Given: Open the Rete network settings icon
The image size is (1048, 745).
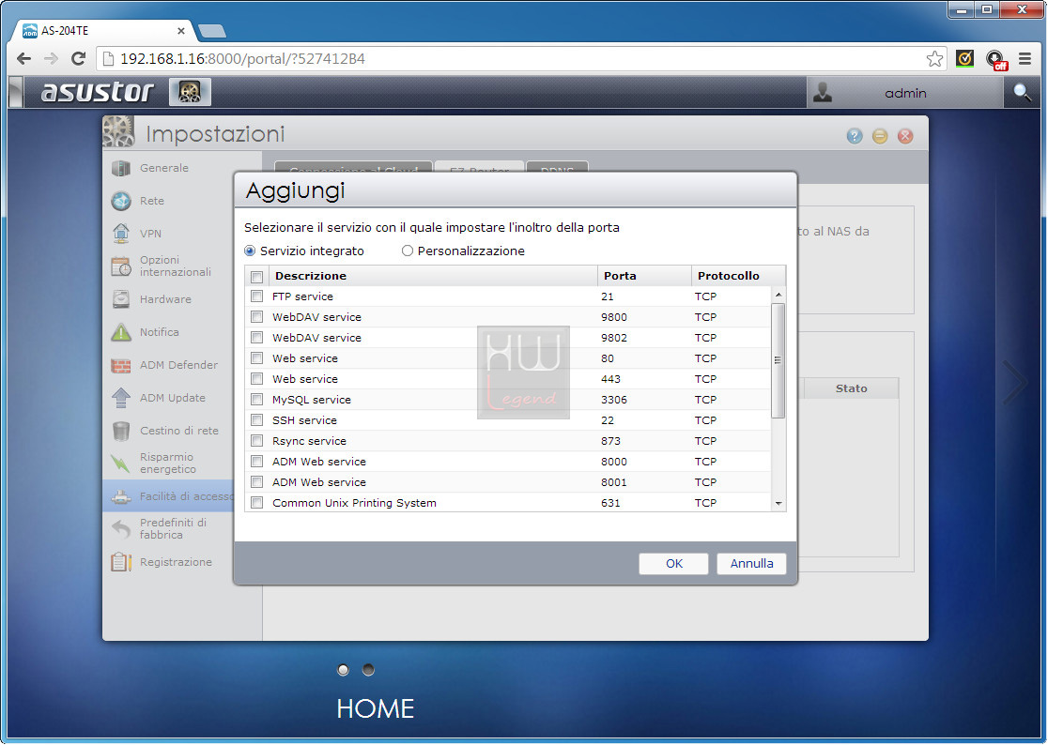Looking at the screenshot, I should point(121,201).
